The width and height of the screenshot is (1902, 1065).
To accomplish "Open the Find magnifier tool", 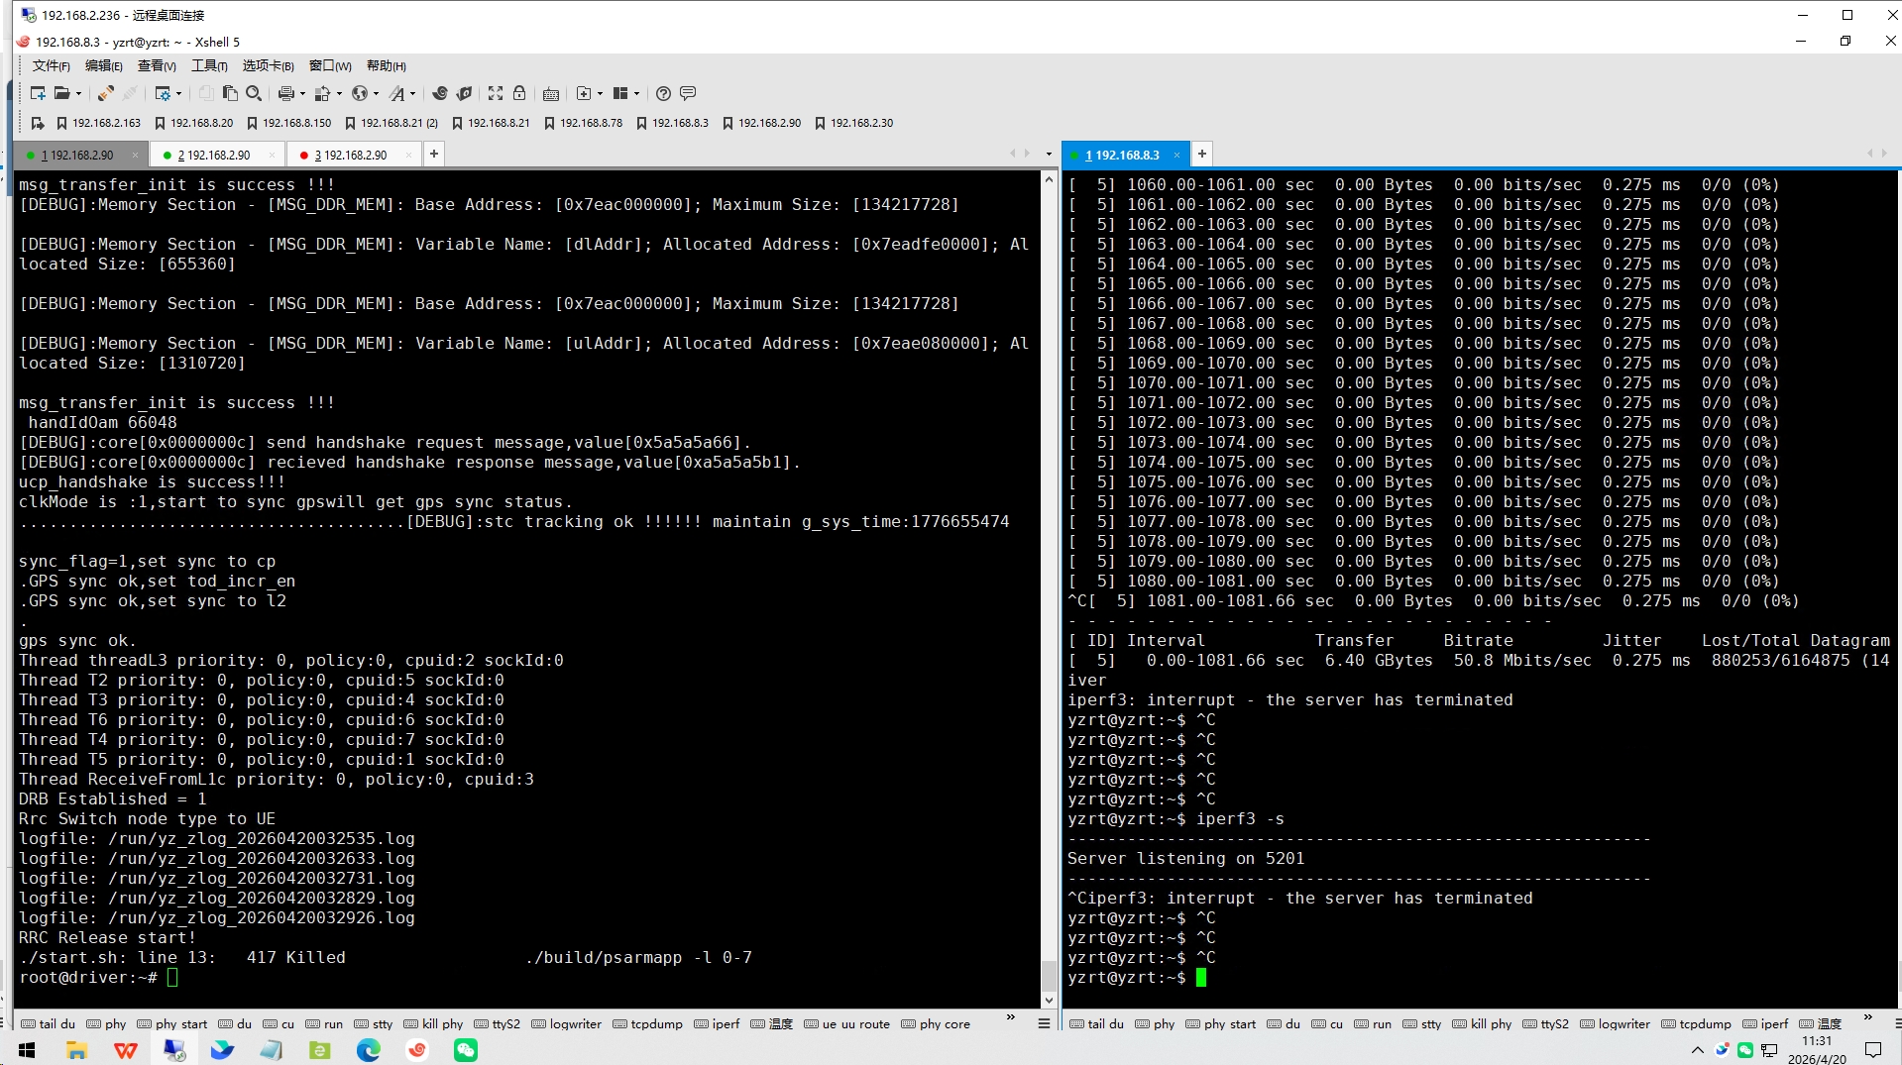I will 254,93.
